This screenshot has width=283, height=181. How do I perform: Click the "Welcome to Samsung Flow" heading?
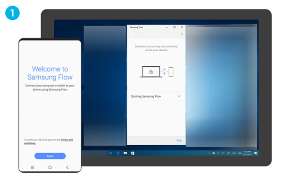pyautogui.click(x=50, y=73)
